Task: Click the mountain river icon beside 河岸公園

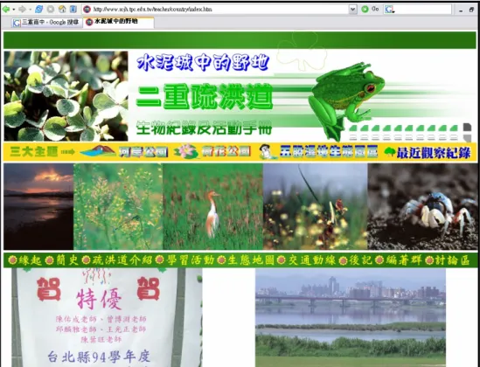Action: [98, 151]
